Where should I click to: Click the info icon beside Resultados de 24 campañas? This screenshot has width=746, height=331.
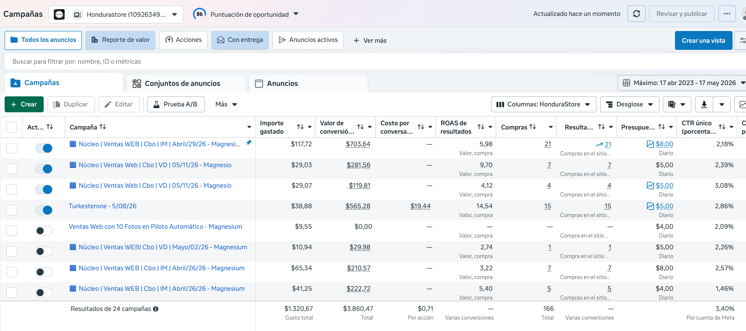156,309
